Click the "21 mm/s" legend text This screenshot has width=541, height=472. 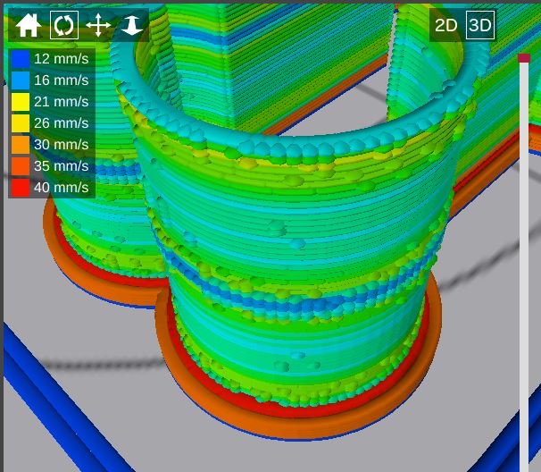[x=61, y=102]
